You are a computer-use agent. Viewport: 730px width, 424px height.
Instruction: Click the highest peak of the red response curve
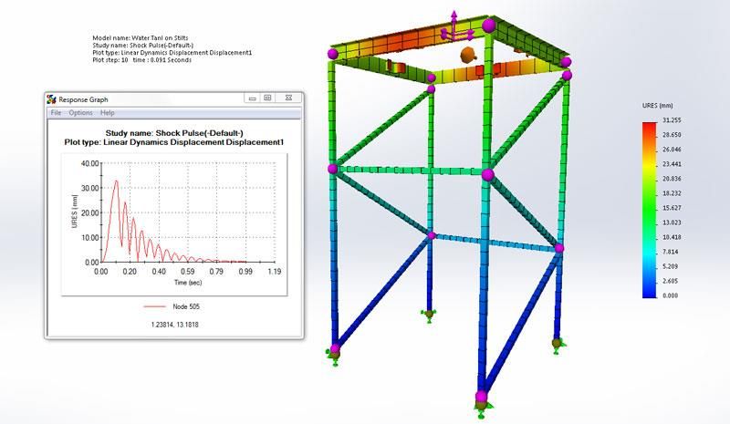[x=115, y=181]
